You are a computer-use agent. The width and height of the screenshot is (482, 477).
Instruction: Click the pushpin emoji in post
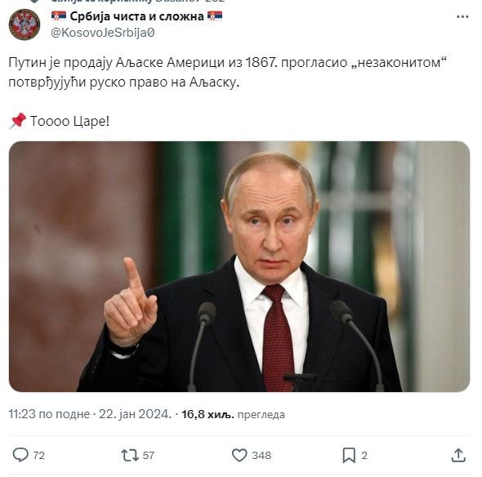point(17,121)
